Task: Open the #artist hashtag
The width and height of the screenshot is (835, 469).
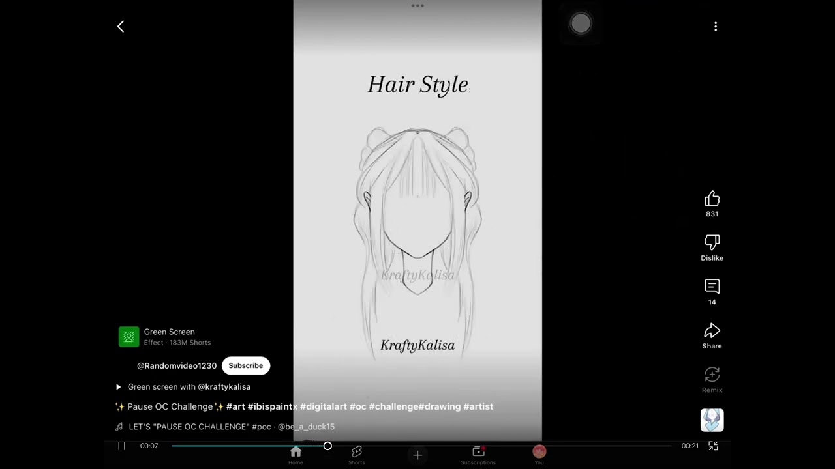Action: pyautogui.click(x=478, y=406)
